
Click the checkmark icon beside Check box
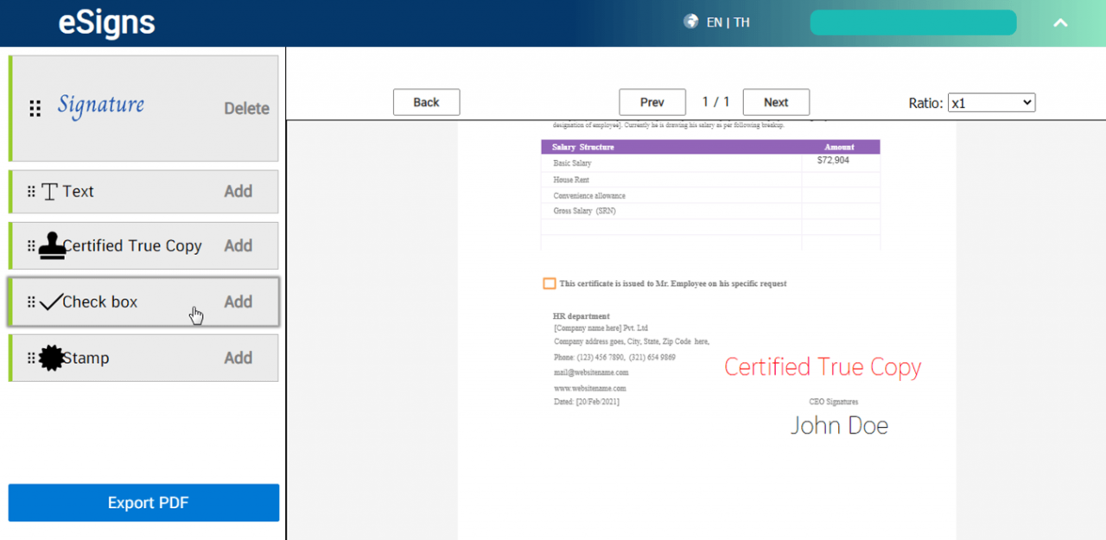pyautogui.click(x=52, y=301)
